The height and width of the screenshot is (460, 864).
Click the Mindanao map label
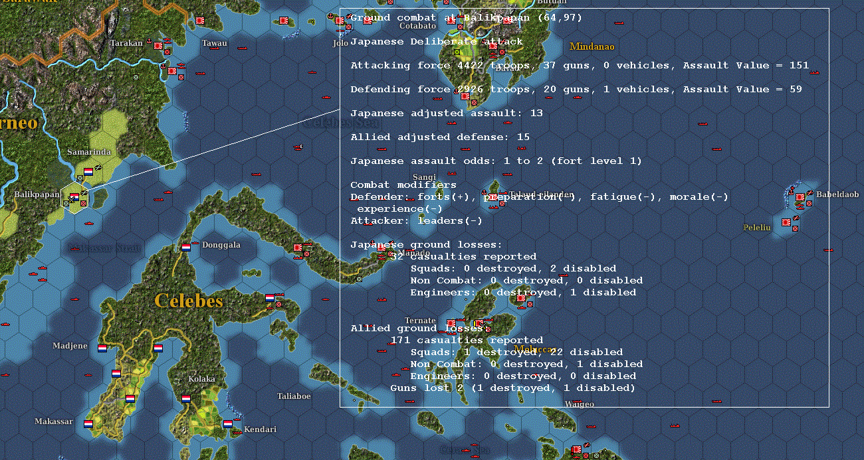592,47
